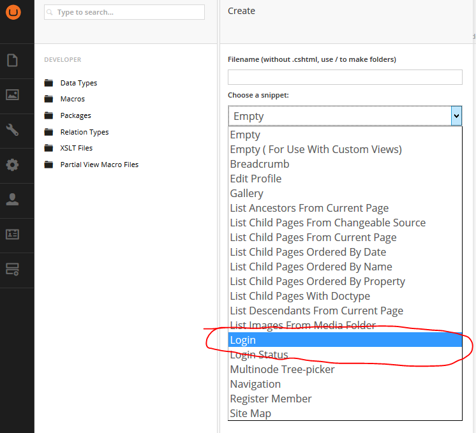This screenshot has height=433, width=476.
Task: Select the Site Map snippet
Action: click(x=345, y=413)
